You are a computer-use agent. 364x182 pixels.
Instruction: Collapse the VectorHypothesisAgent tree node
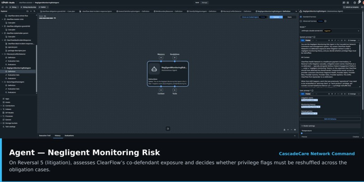[x=2, y=82]
